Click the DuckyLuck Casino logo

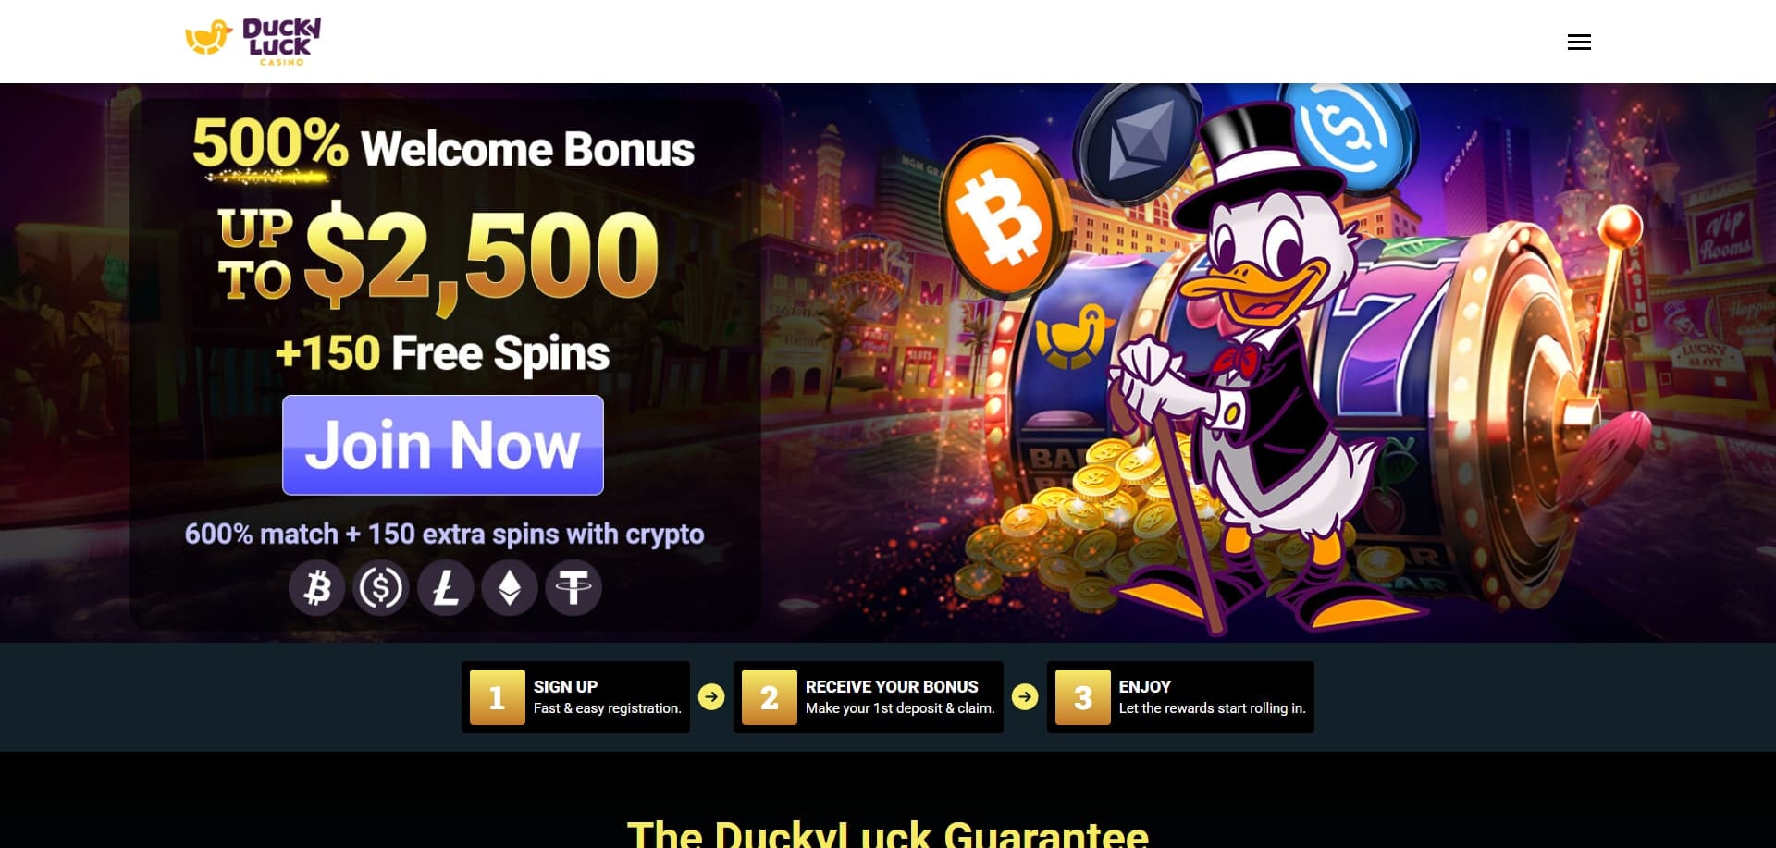point(253,42)
